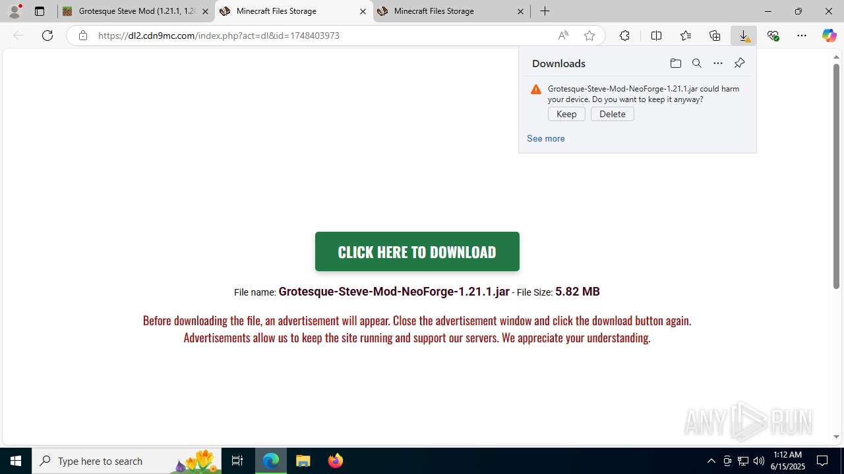844x474 pixels.
Task: Toggle split screen view icon
Action: tap(656, 36)
